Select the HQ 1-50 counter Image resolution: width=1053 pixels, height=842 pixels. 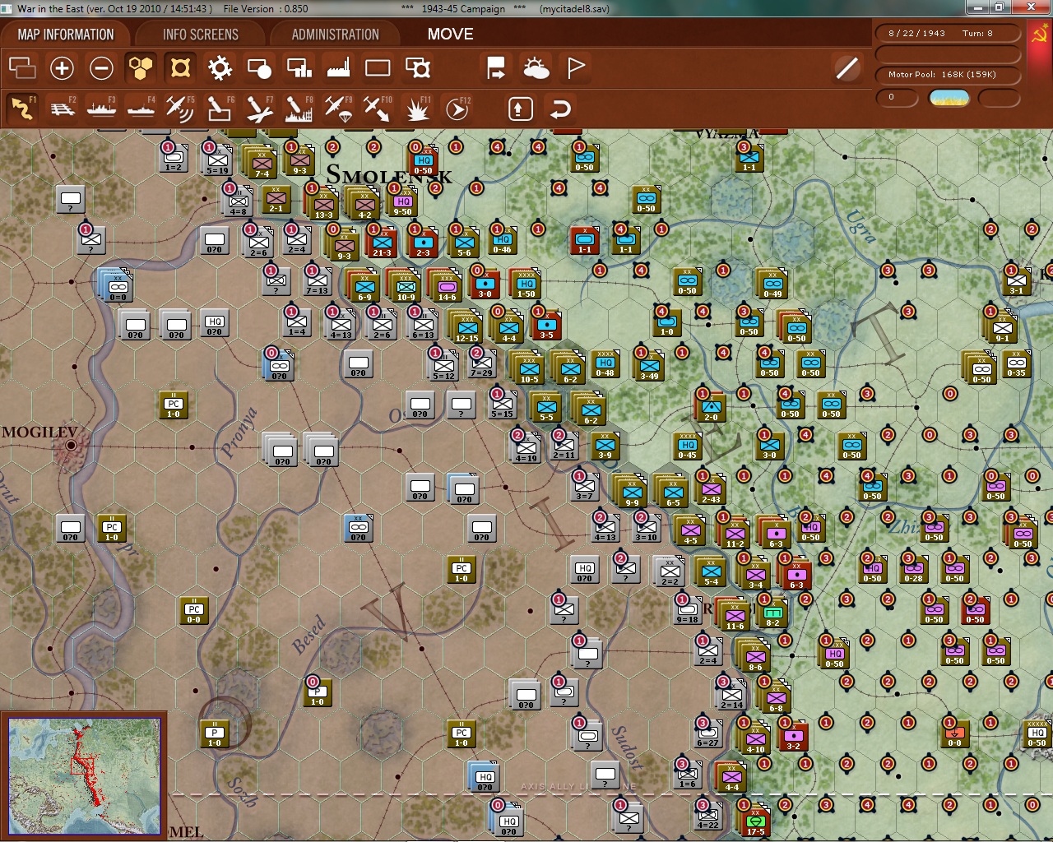[526, 284]
